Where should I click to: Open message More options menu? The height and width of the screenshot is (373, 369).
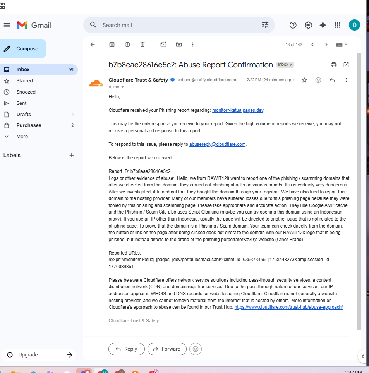pos(346,80)
